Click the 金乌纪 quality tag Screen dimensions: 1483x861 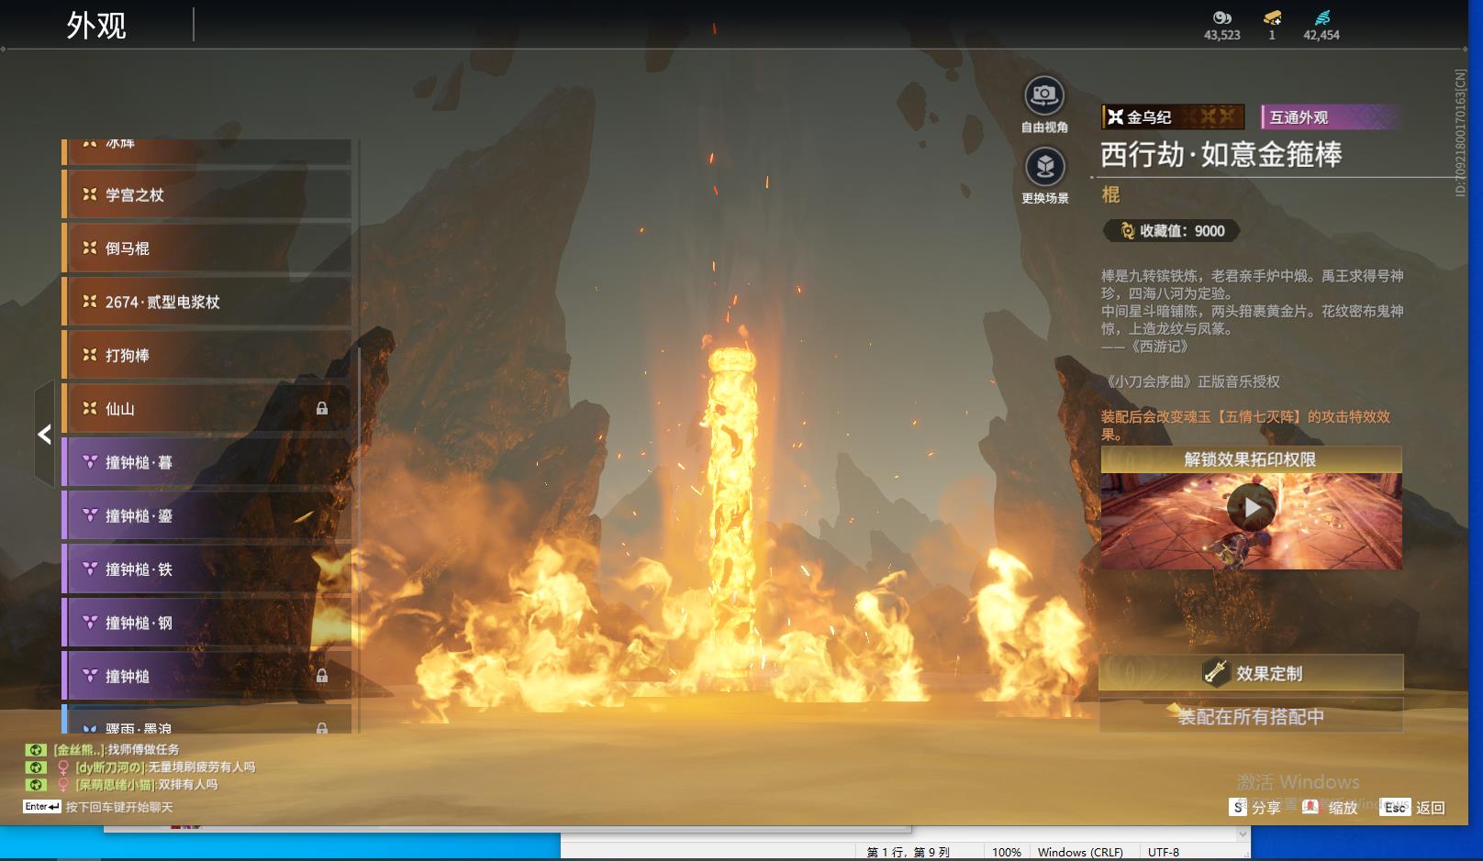pos(1173,116)
